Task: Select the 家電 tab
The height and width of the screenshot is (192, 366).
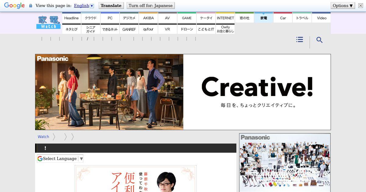Action: pyautogui.click(x=264, y=18)
